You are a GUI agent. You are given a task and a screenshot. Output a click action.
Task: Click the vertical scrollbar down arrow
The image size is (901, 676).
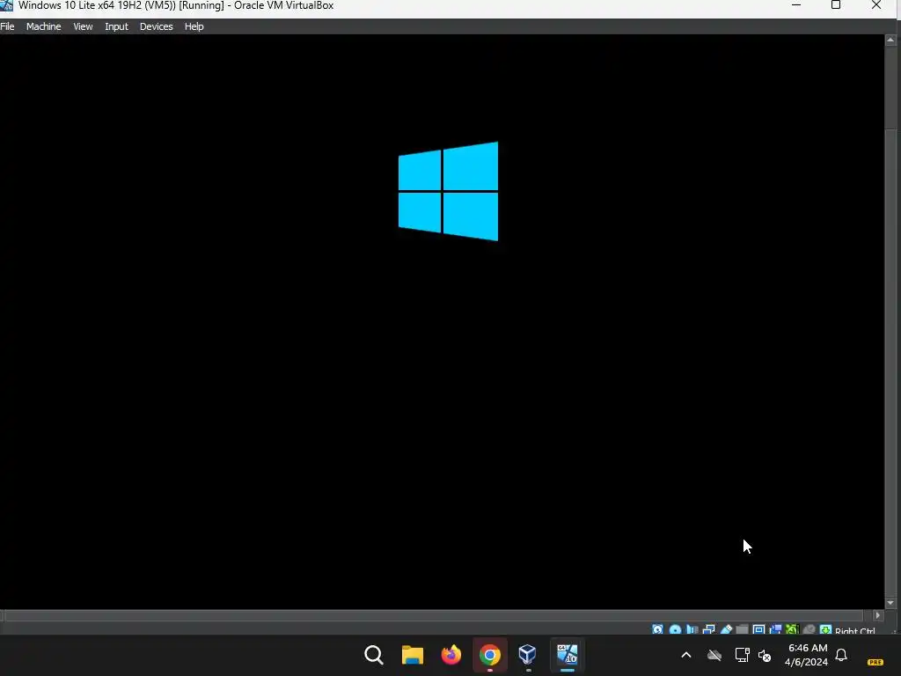(x=890, y=603)
